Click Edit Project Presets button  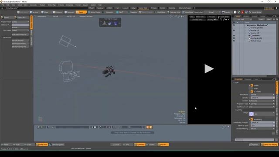pos(20,44)
